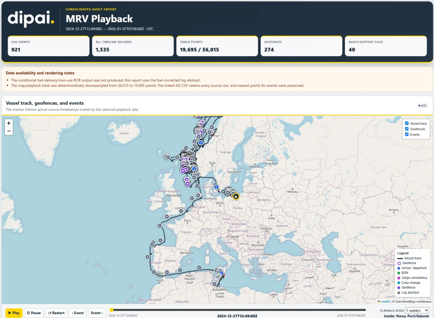Screen dimensions: 434x318
Task: Click the OpenStreetMap contributors attribution text
Action: 413,302
